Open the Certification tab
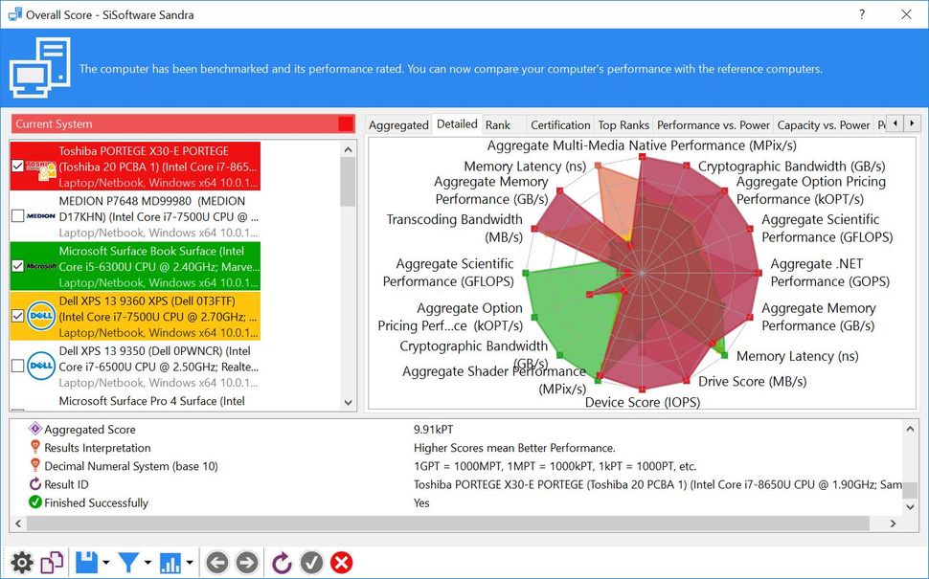 point(560,125)
